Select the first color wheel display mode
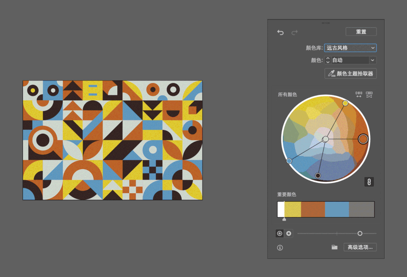This screenshot has height=277, width=407. click(280, 233)
